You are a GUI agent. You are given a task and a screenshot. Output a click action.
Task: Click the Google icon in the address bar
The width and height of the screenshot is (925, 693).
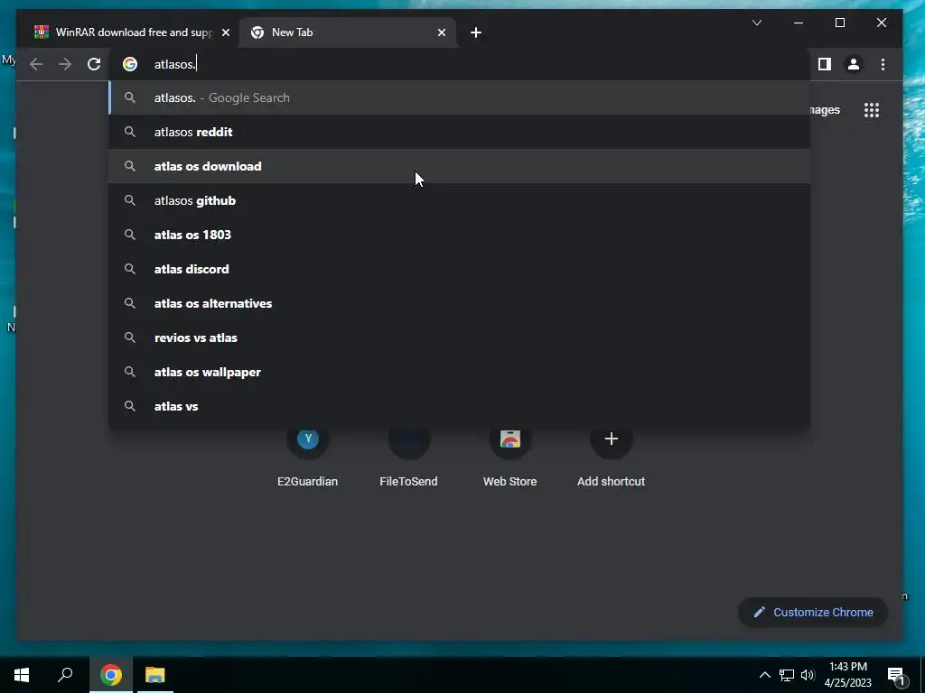[130, 64]
